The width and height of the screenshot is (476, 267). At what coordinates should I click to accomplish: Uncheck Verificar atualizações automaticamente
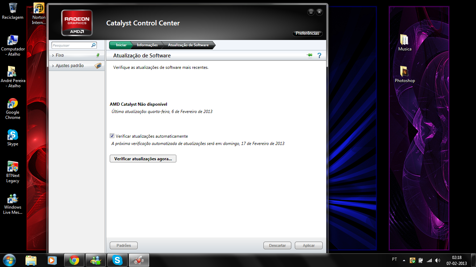point(112,136)
